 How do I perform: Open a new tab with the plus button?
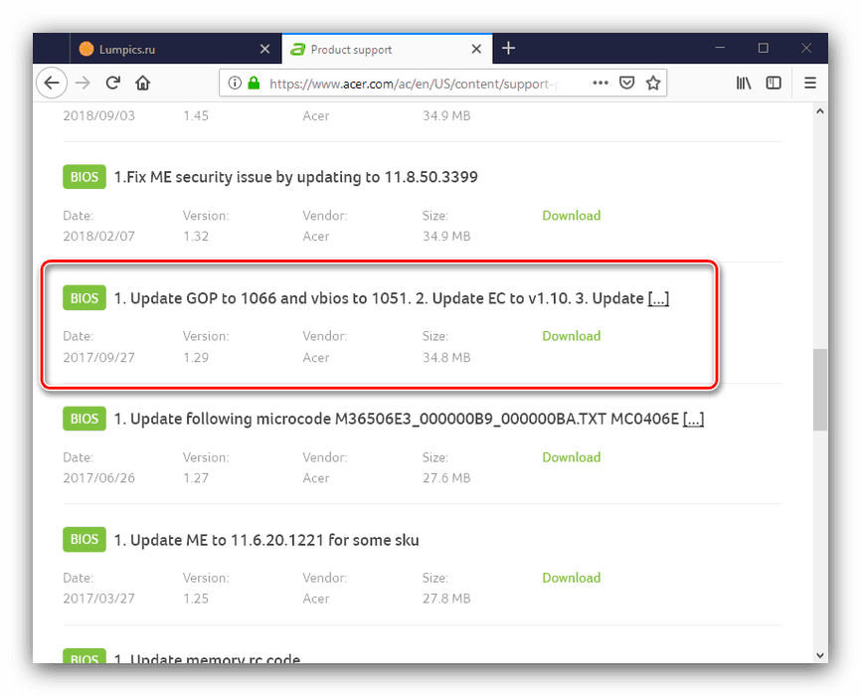click(x=508, y=49)
